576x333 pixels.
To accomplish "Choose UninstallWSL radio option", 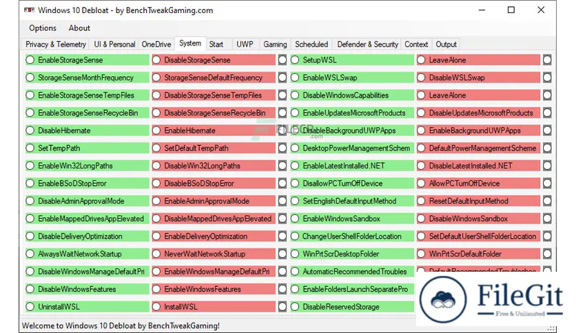I will (88, 307).
